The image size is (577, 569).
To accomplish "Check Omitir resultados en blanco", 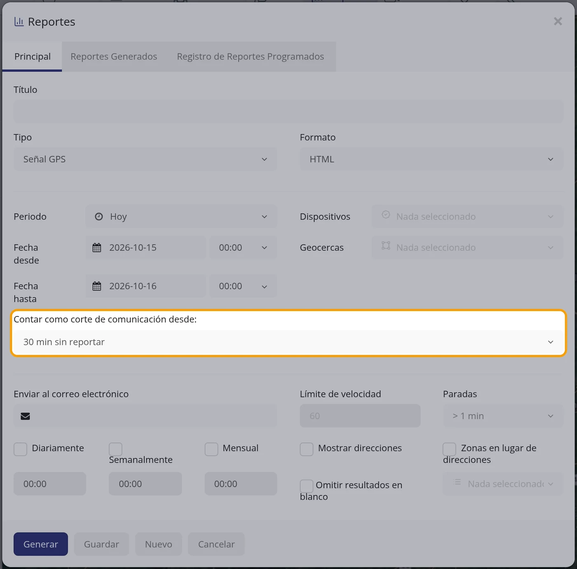I will [307, 486].
